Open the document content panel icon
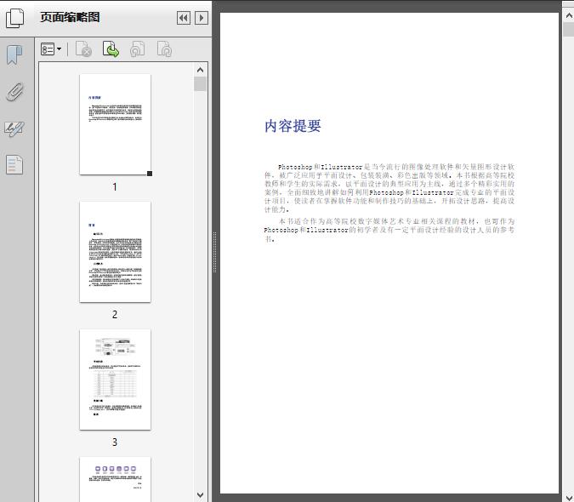Image resolution: width=574 pixels, height=502 pixels. point(14,164)
